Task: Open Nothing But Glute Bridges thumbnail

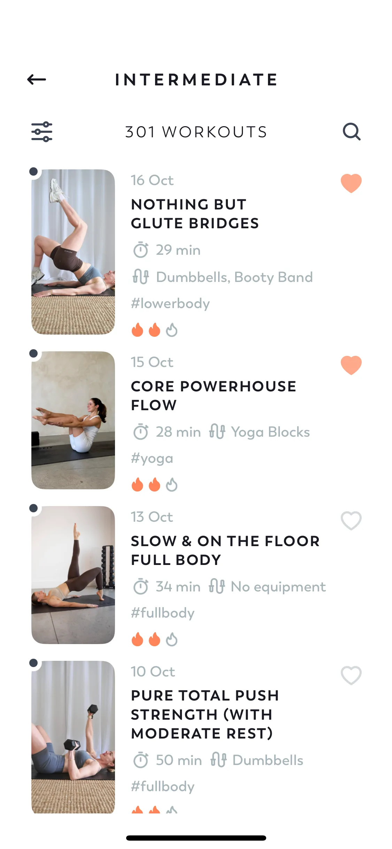Action: point(73,252)
